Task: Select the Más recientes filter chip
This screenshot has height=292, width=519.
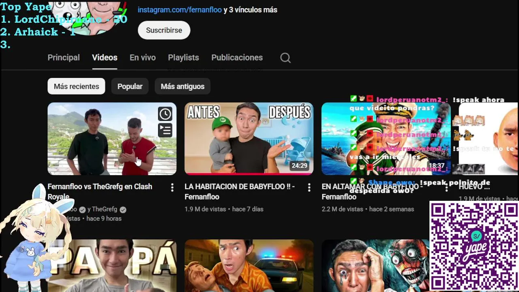Action: pyautogui.click(x=76, y=86)
